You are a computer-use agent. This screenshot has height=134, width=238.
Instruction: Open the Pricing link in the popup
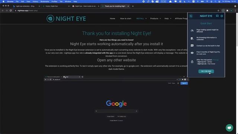(x=216, y=60)
